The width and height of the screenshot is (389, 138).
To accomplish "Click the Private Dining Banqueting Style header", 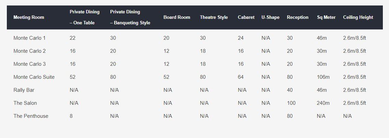I will pyautogui.click(x=130, y=17).
